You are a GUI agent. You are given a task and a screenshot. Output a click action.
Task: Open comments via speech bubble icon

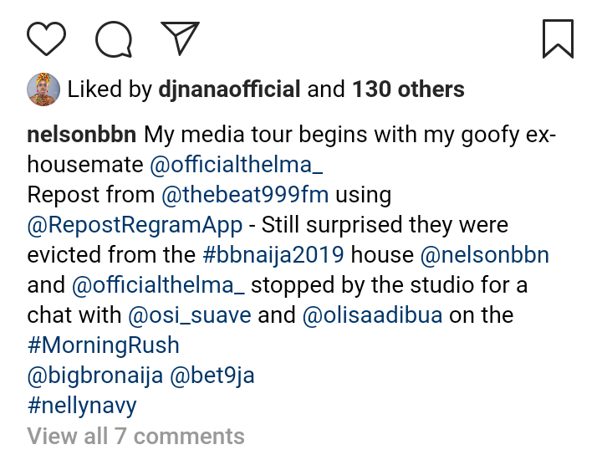tap(114, 38)
